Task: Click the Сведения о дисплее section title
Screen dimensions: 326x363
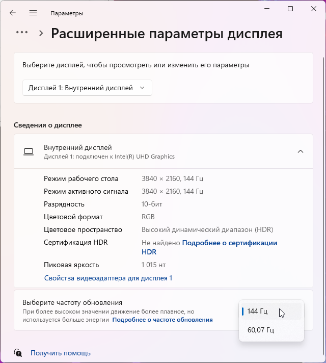Action: pyautogui.click(x=48, y=125)
